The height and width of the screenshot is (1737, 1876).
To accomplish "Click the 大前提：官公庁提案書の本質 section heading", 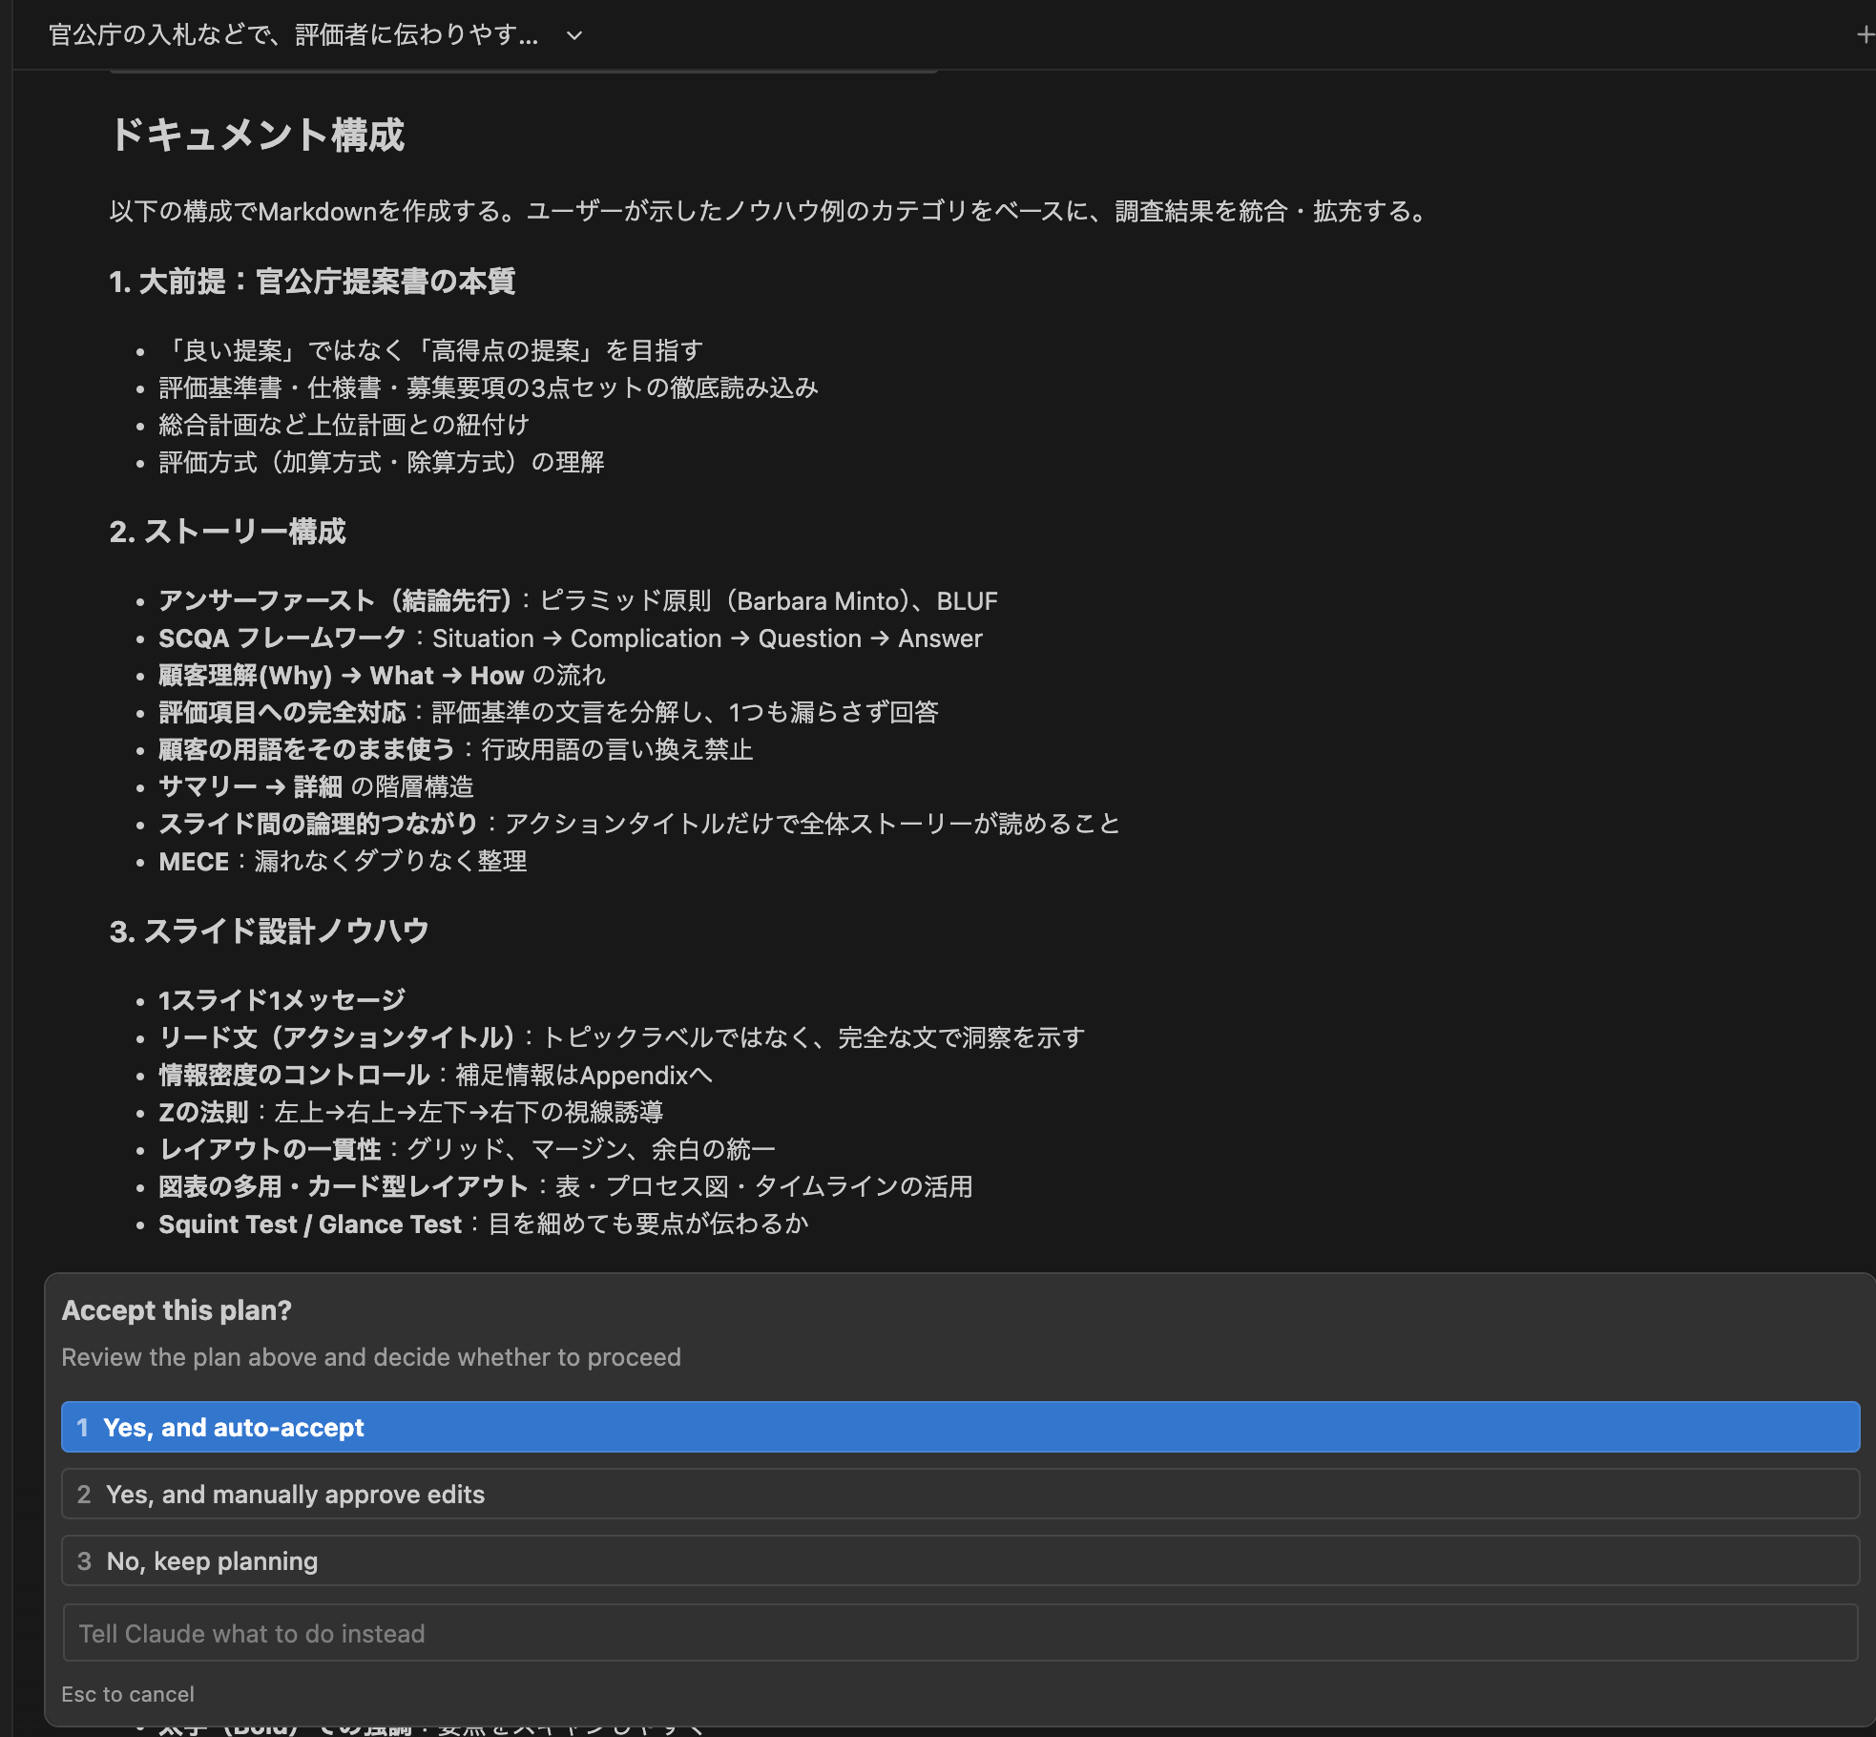I will pyautogui.click(x=313, y=282).
